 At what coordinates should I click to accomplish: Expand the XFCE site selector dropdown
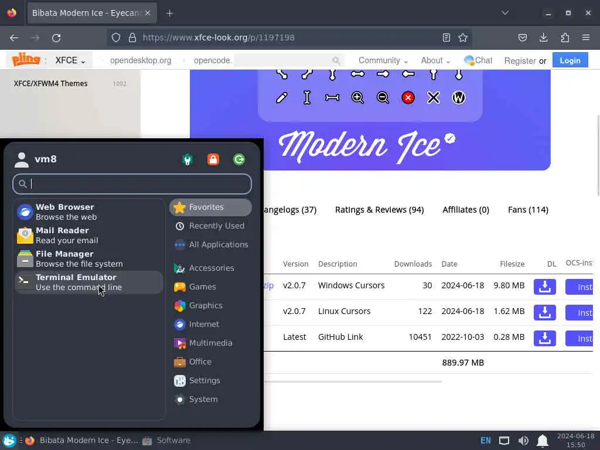(70, 60)
